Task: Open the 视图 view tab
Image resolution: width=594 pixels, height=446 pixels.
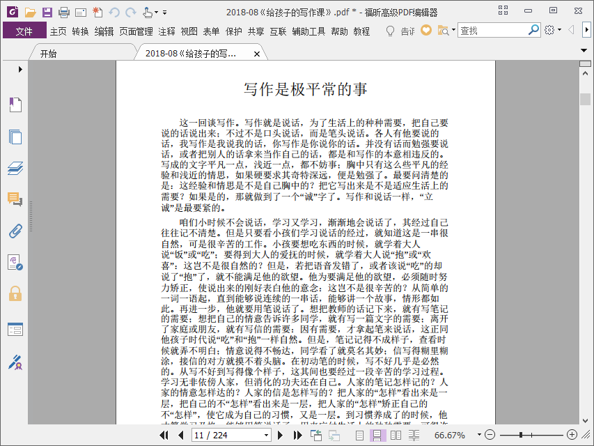Action: (x=189, y=31)
